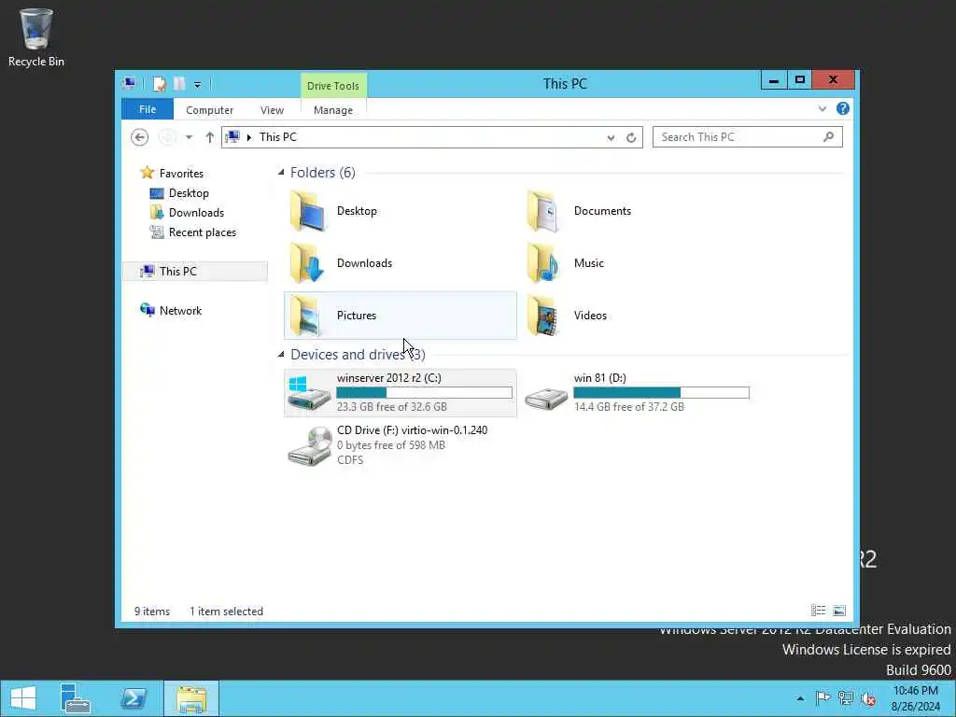Click the This PC system icon in title bar

point(129,83)
